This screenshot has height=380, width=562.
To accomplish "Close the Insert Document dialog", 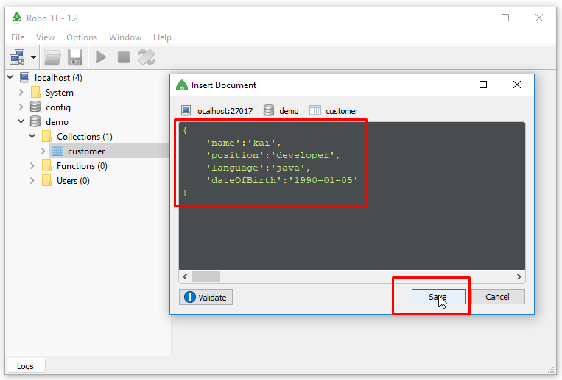I will coord(517,85).
